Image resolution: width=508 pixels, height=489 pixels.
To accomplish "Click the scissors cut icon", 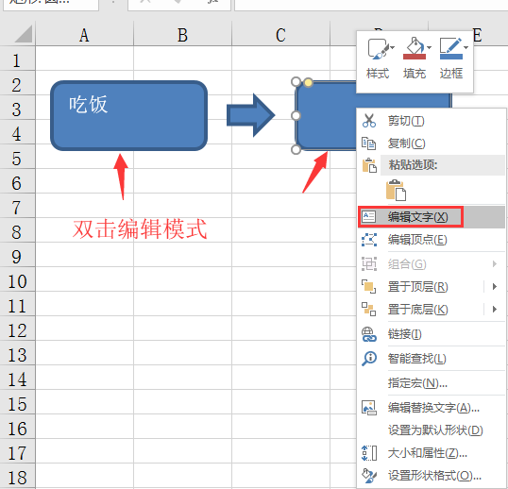I will (x=369, y=121).
